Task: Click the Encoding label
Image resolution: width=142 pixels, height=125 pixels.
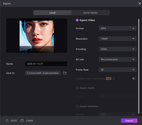Action: tap(81, 49)
